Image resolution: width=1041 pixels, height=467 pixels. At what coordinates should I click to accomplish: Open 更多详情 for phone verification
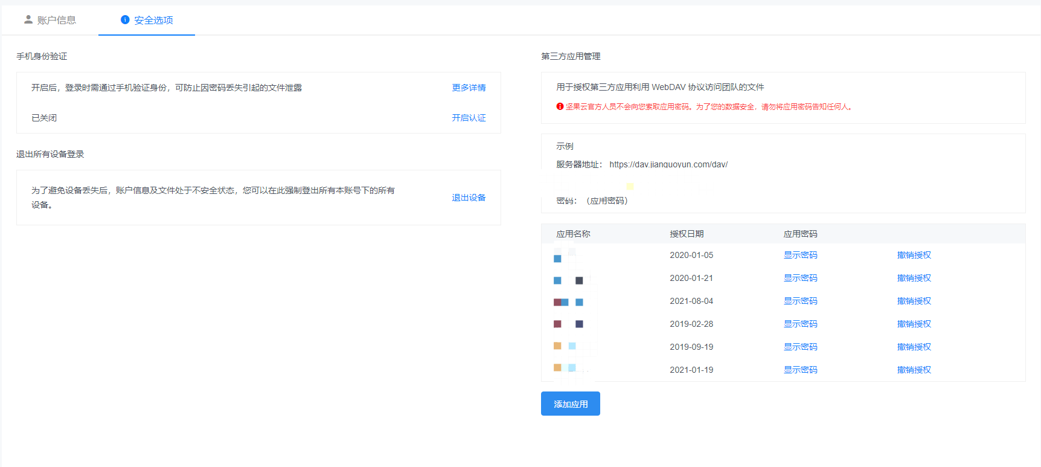pyautogui.click(x=469, y=88)
